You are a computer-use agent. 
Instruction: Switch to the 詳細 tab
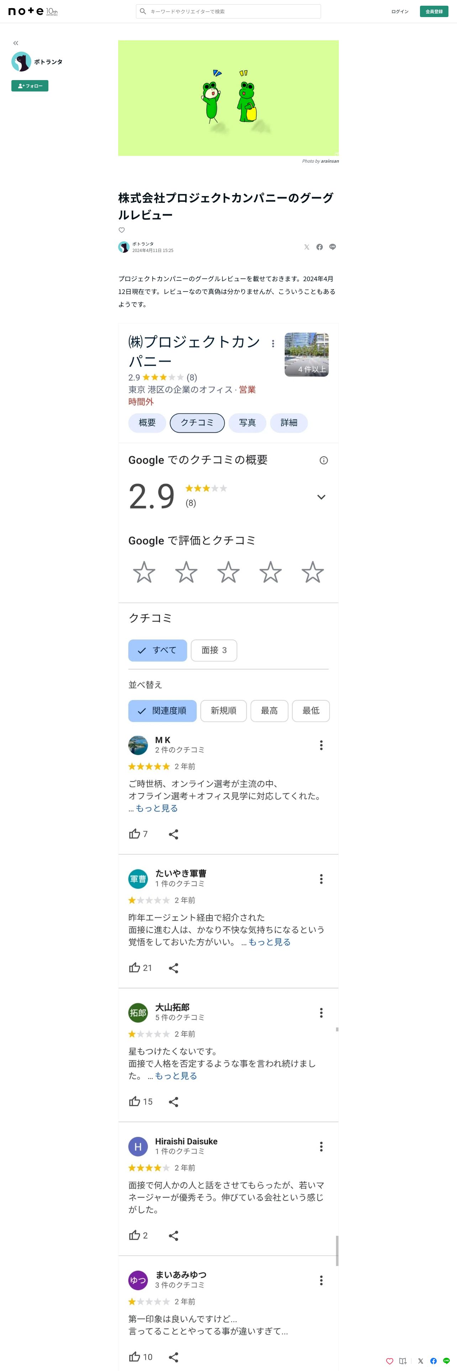[x=289, y=422]
